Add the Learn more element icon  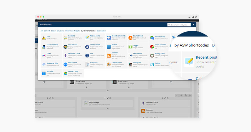[x=130, y=55]
